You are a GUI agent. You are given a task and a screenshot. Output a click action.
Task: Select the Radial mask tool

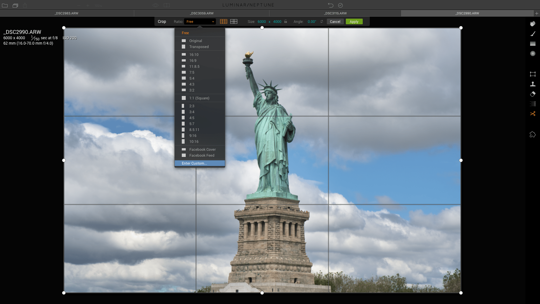pos(532,54)
